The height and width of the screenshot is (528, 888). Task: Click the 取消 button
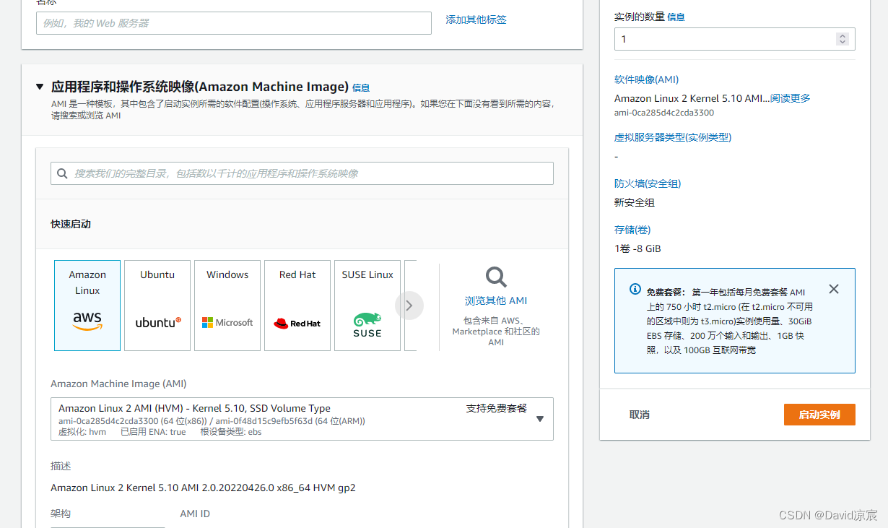(640, 415)
